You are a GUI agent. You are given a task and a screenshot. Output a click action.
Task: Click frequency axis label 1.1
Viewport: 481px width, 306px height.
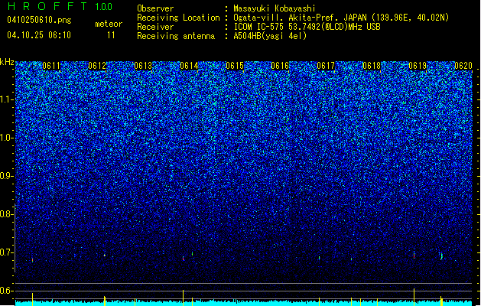(6, 99)
